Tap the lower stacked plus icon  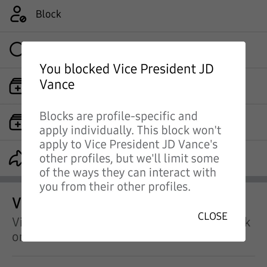[x=15, y=122]
